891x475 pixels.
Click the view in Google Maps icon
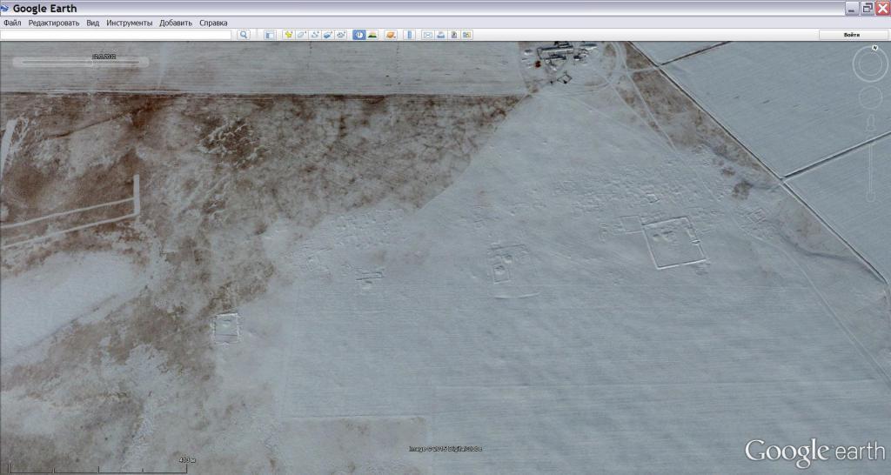click(x=467, y=35)
